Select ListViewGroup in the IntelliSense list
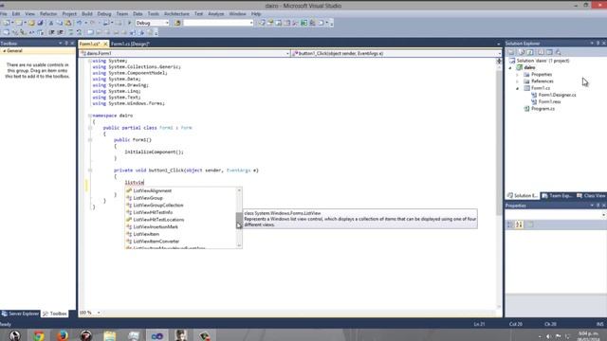The image size is (607, 341). tap(148, 198)
